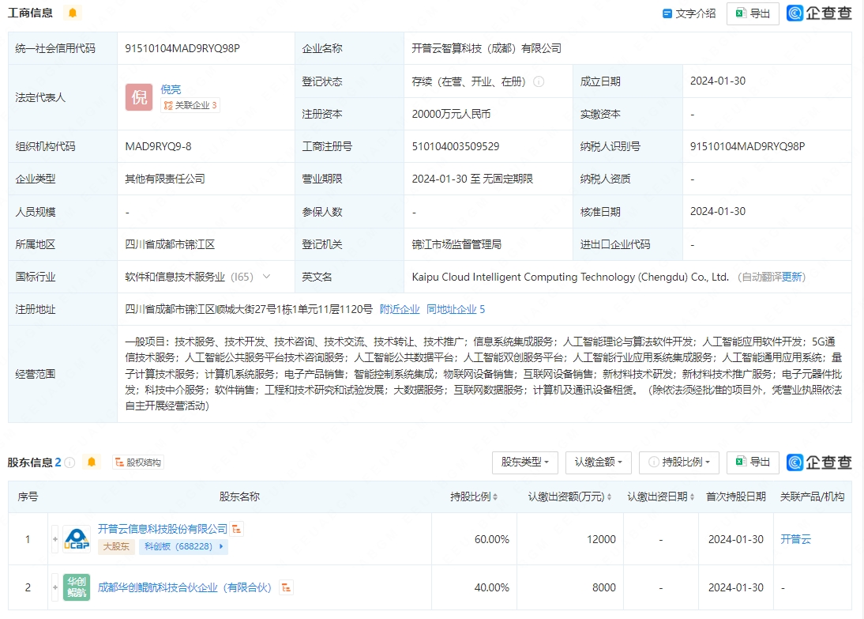Screen dimensions: 864x619
Task: Expand row 2 成都华创鲲航 plus toggle
Action: [55, 587]
